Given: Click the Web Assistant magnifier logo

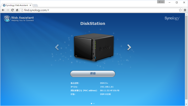Looking at the screenshot, I should click(x=7, y=19).
